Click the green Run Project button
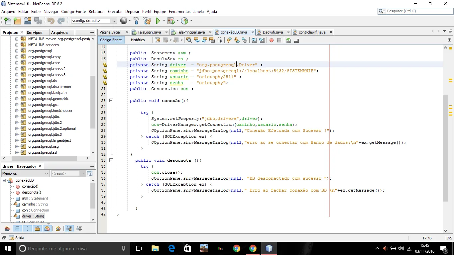 click(x=158, y=21)
